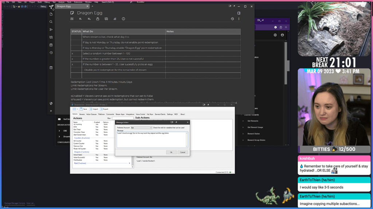Collapse the Counters (4 actions) group
The height and width of the screenshot is (209, 373).
(82, 138)
